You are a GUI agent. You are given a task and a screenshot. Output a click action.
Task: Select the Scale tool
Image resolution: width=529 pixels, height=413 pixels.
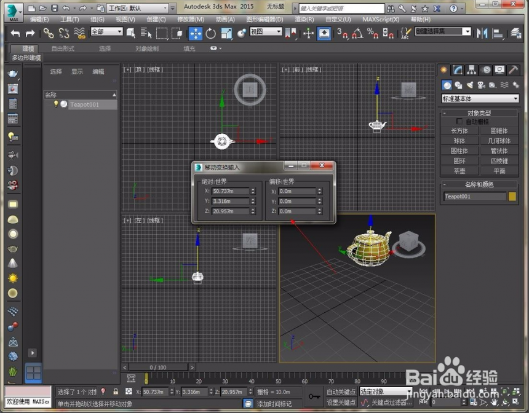[226, 33]
